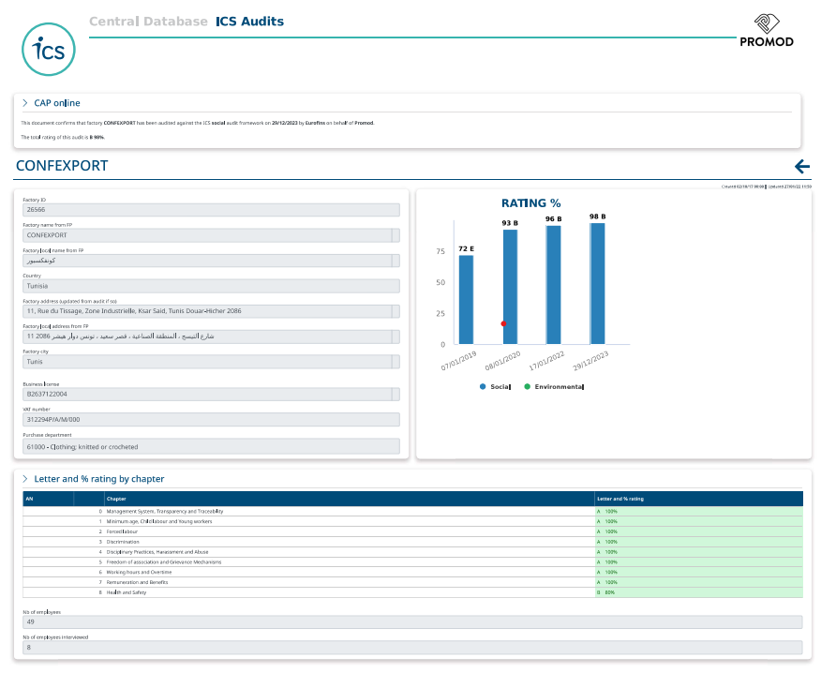Click the PROMOD brand logo

point(766,30)
